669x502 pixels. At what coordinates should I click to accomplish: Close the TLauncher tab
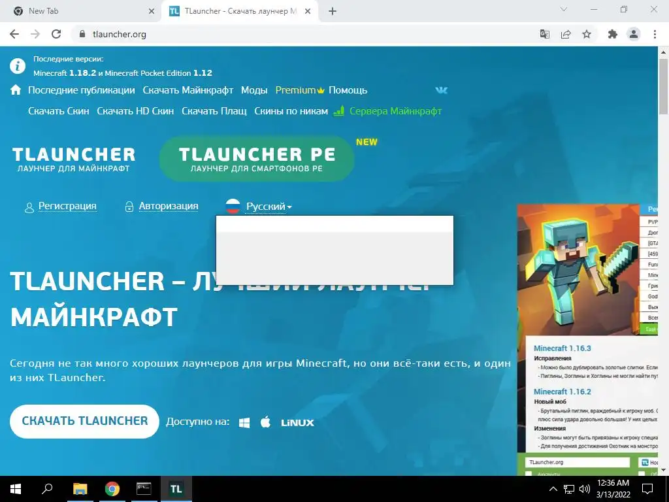pyautogui.click(x=307, y=12)
